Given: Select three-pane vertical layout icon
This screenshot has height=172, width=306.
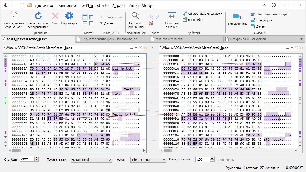Looking at the screenshot, I should tap(91, 17).
